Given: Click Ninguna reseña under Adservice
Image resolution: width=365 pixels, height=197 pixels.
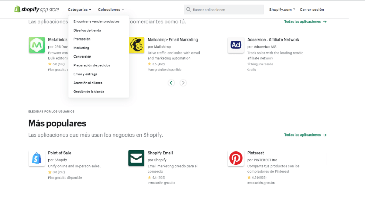Looking at the screenshot, I should coord(260,64).
